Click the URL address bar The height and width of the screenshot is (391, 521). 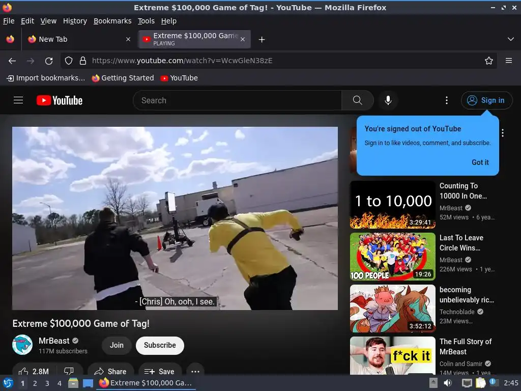(x=278, y=61)
